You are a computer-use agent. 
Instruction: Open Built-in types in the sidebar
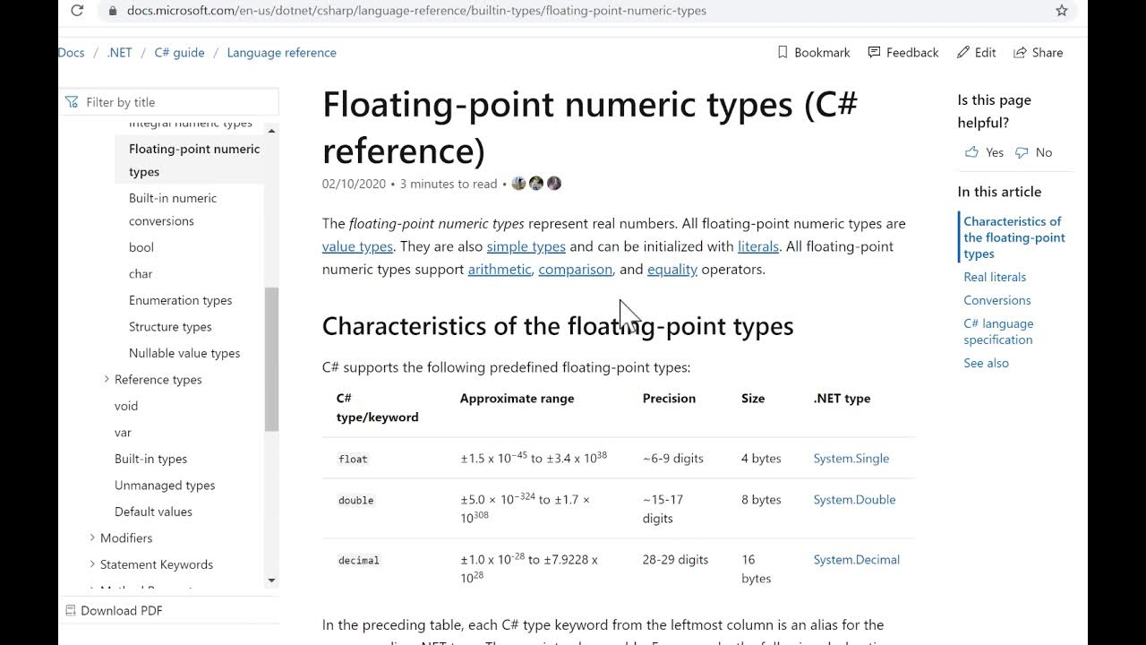(x=150, y=459)
